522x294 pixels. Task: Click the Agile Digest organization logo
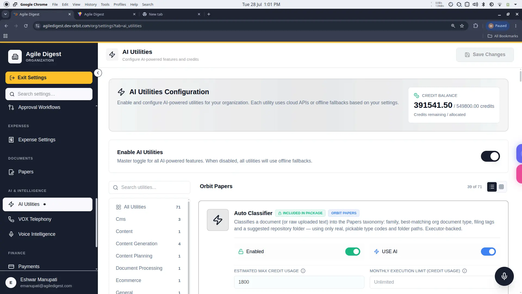pos(15,57)
